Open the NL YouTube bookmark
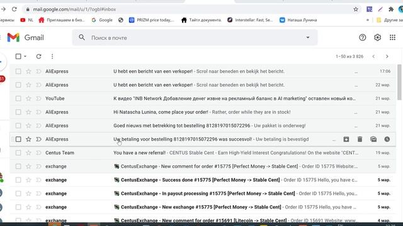Viewport: 403px width, 226px height. point(26,20)
